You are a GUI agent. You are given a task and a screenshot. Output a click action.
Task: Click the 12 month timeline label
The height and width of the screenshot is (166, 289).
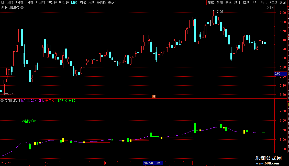click(47, 163)
